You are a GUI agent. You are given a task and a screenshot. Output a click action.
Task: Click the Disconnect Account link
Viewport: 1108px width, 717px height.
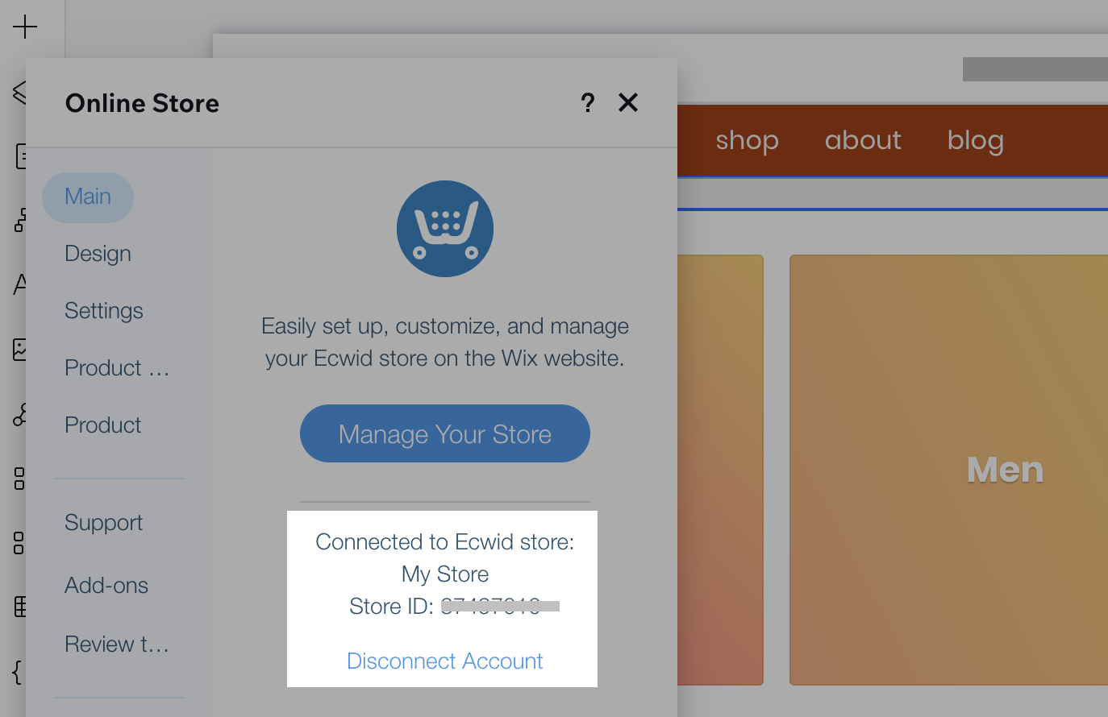(445, 661)
